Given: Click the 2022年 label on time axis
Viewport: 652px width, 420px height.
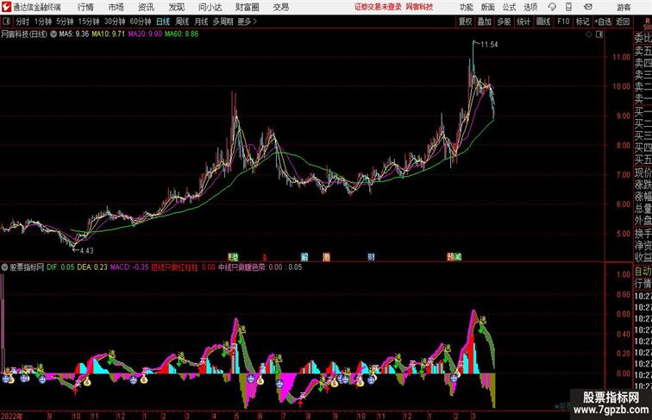Looking at the screenshot, I should click(x=11, y=416).
